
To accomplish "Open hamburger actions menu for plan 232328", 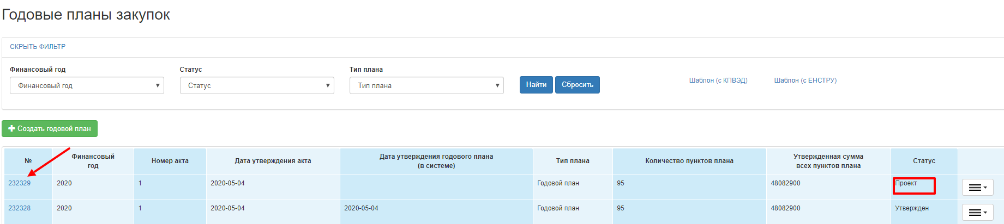I will point(977,213).
